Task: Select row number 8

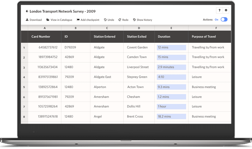Action: (24, 117)
